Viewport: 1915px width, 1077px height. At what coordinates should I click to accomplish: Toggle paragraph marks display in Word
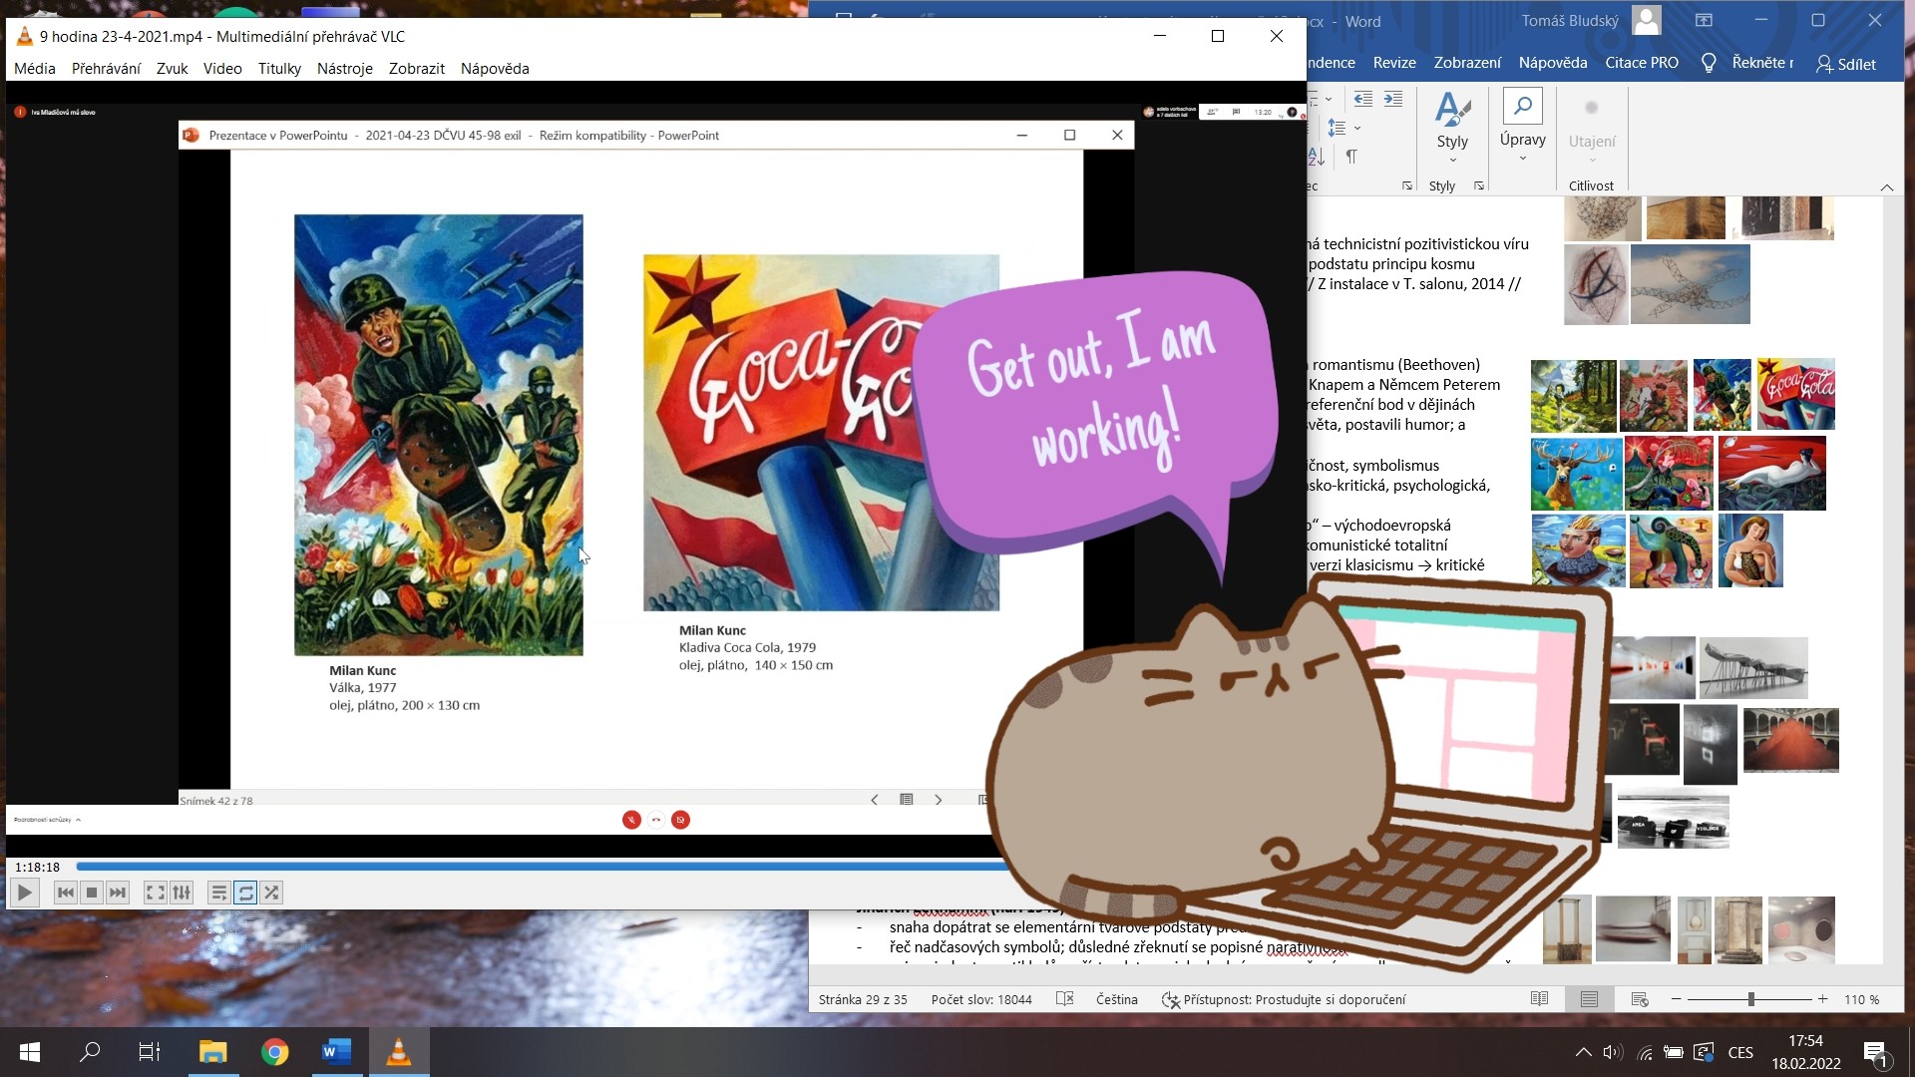pos(1351,157)
